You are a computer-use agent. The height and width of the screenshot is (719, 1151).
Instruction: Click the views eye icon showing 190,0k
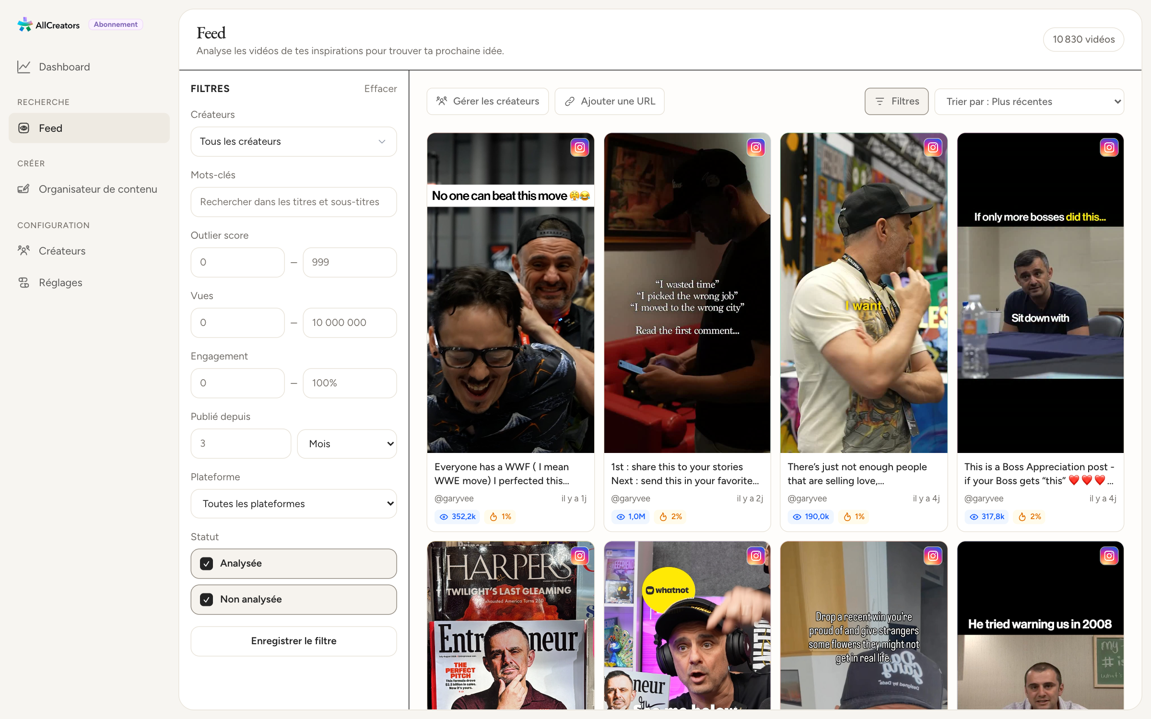coord(797,517)
